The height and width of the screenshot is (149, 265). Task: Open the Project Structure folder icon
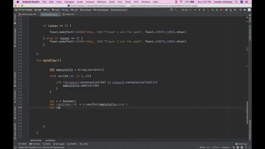245,10
